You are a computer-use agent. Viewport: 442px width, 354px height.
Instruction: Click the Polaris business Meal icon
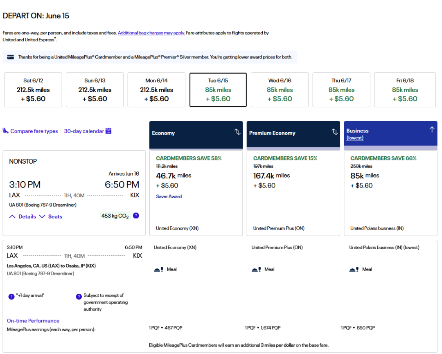click(354, 269)
